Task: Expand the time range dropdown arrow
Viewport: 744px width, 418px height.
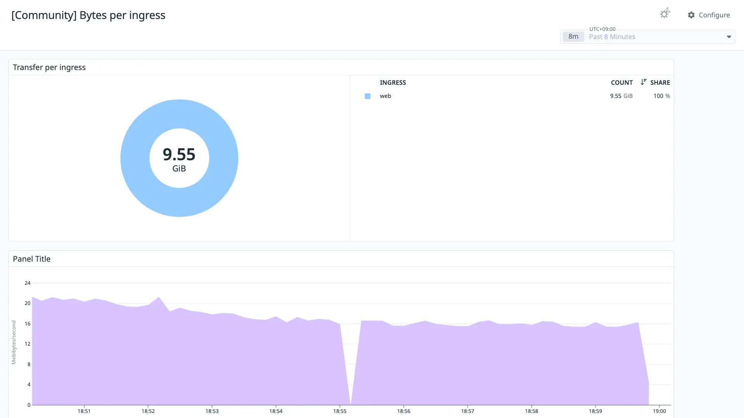Action: [729, 37]
